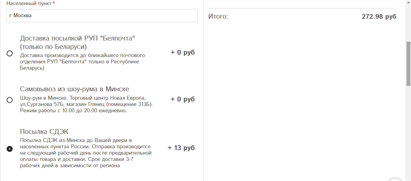Click the 'Итого:' total label
The width and height of the screenshot is (411, 181).
click(x=218, y=17)
